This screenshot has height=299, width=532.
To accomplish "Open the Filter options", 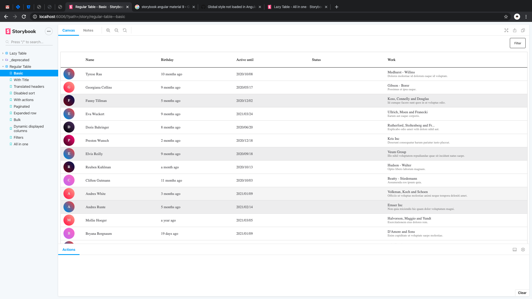I will point(517,43).
